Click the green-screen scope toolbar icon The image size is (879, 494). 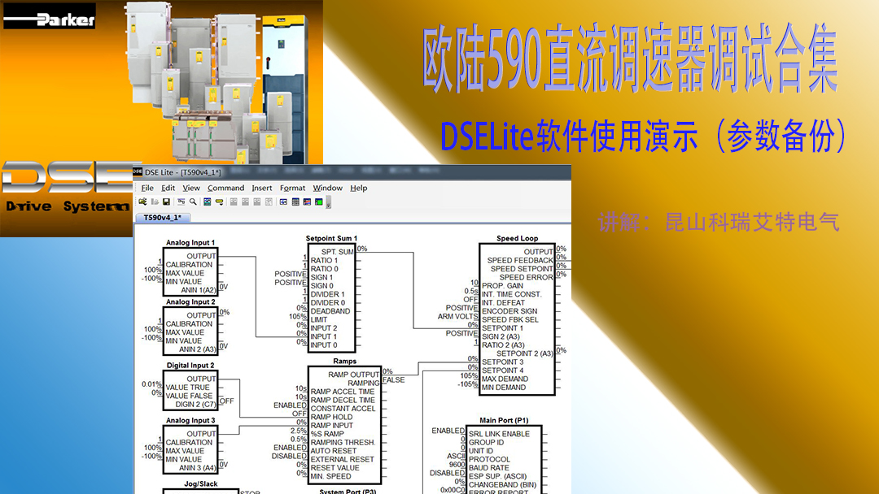(318, 201)
